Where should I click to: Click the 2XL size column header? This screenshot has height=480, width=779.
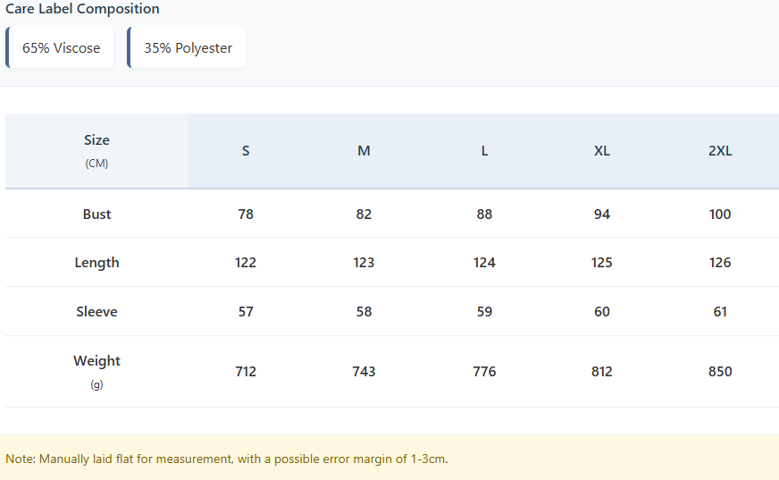pos(720,151)
